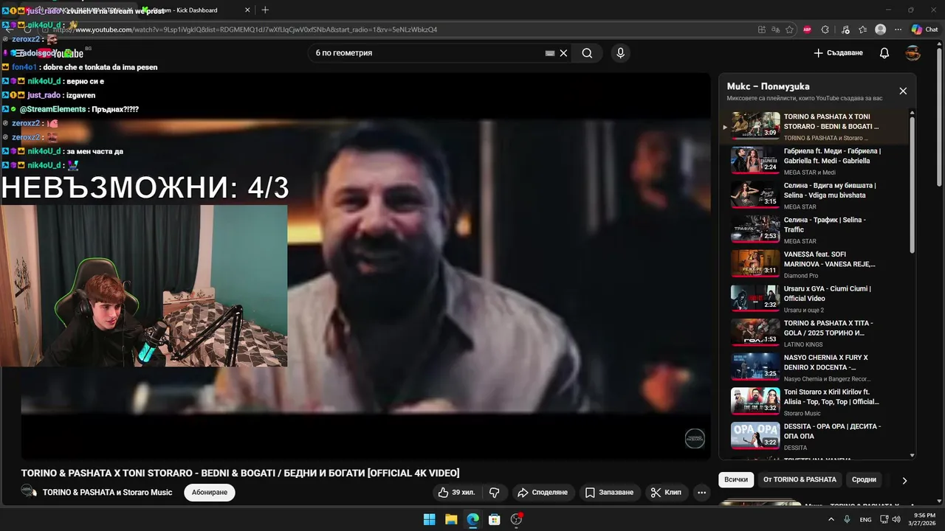Dislike the video with thumbs down

point(495,492)
